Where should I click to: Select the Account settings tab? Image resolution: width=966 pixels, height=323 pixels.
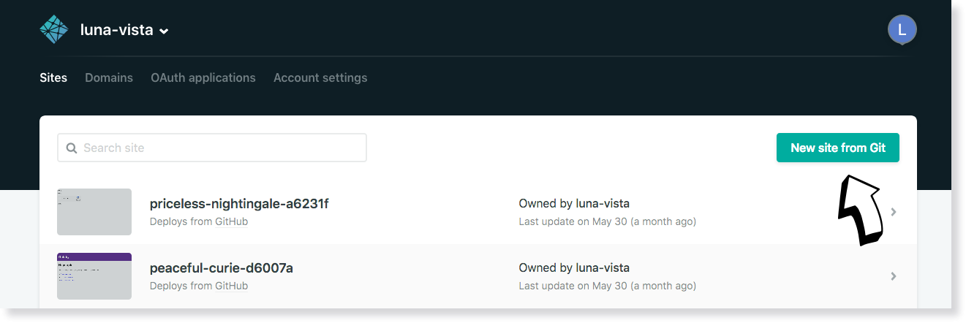click(x=320, y=77)
